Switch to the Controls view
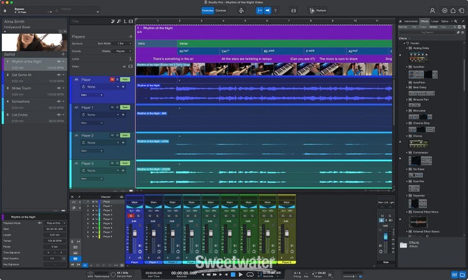The width and height of the screenshot is (468, 280). (x=220, y=11)
